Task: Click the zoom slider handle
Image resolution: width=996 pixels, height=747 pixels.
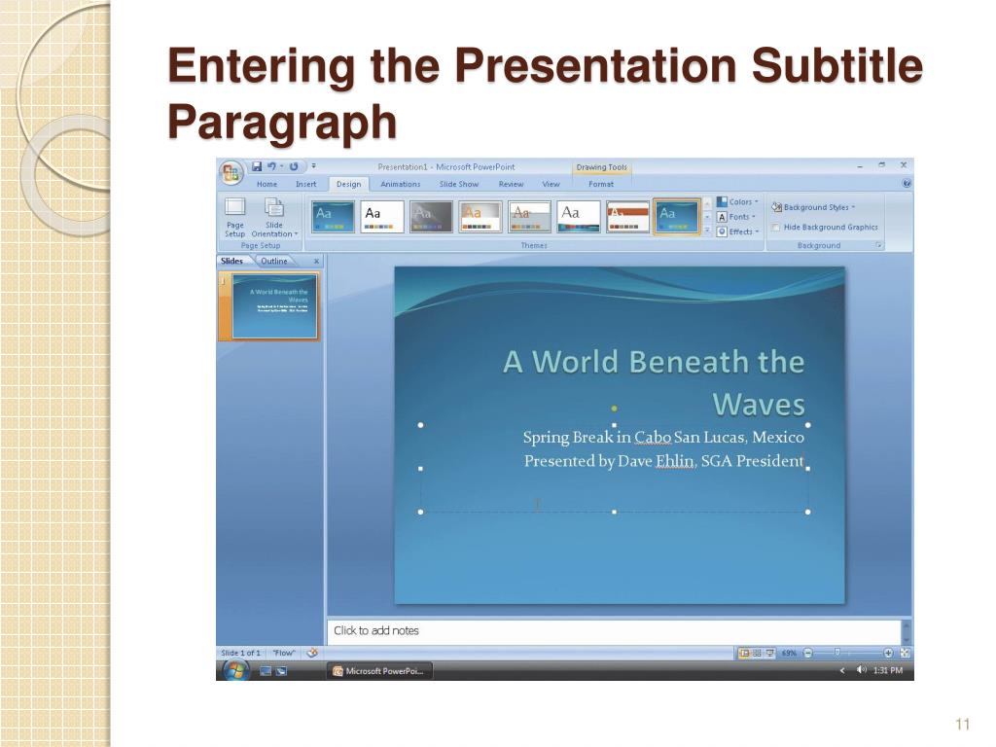Action: [x=837, y=653]
